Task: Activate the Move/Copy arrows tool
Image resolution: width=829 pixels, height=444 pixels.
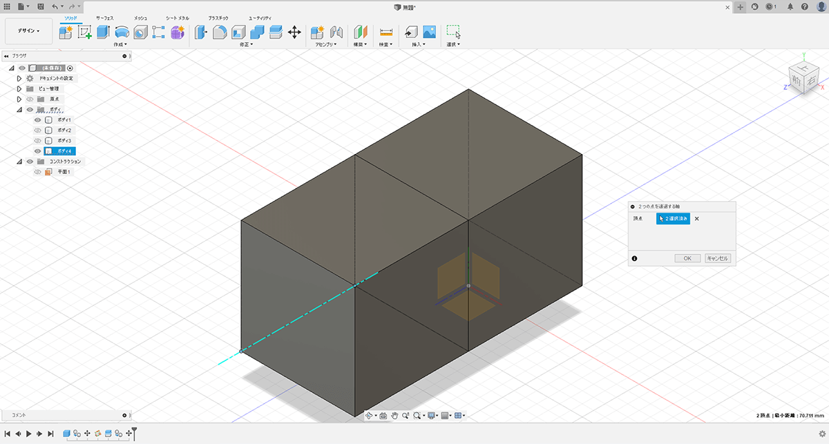Action: tap(294, 32)
